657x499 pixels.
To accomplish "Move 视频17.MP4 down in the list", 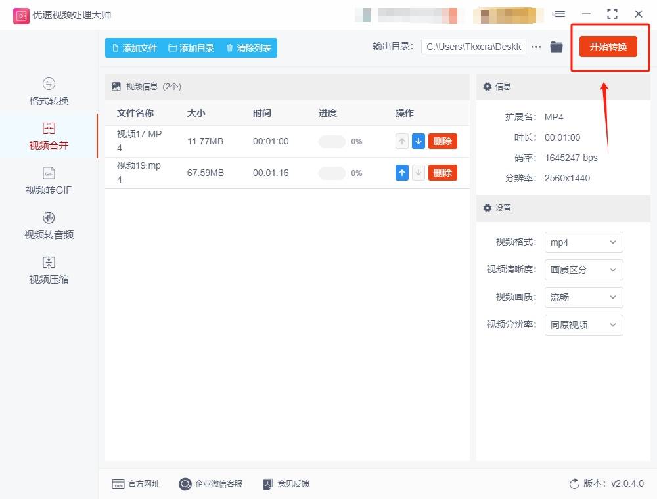I will click(x=419, y=141).
